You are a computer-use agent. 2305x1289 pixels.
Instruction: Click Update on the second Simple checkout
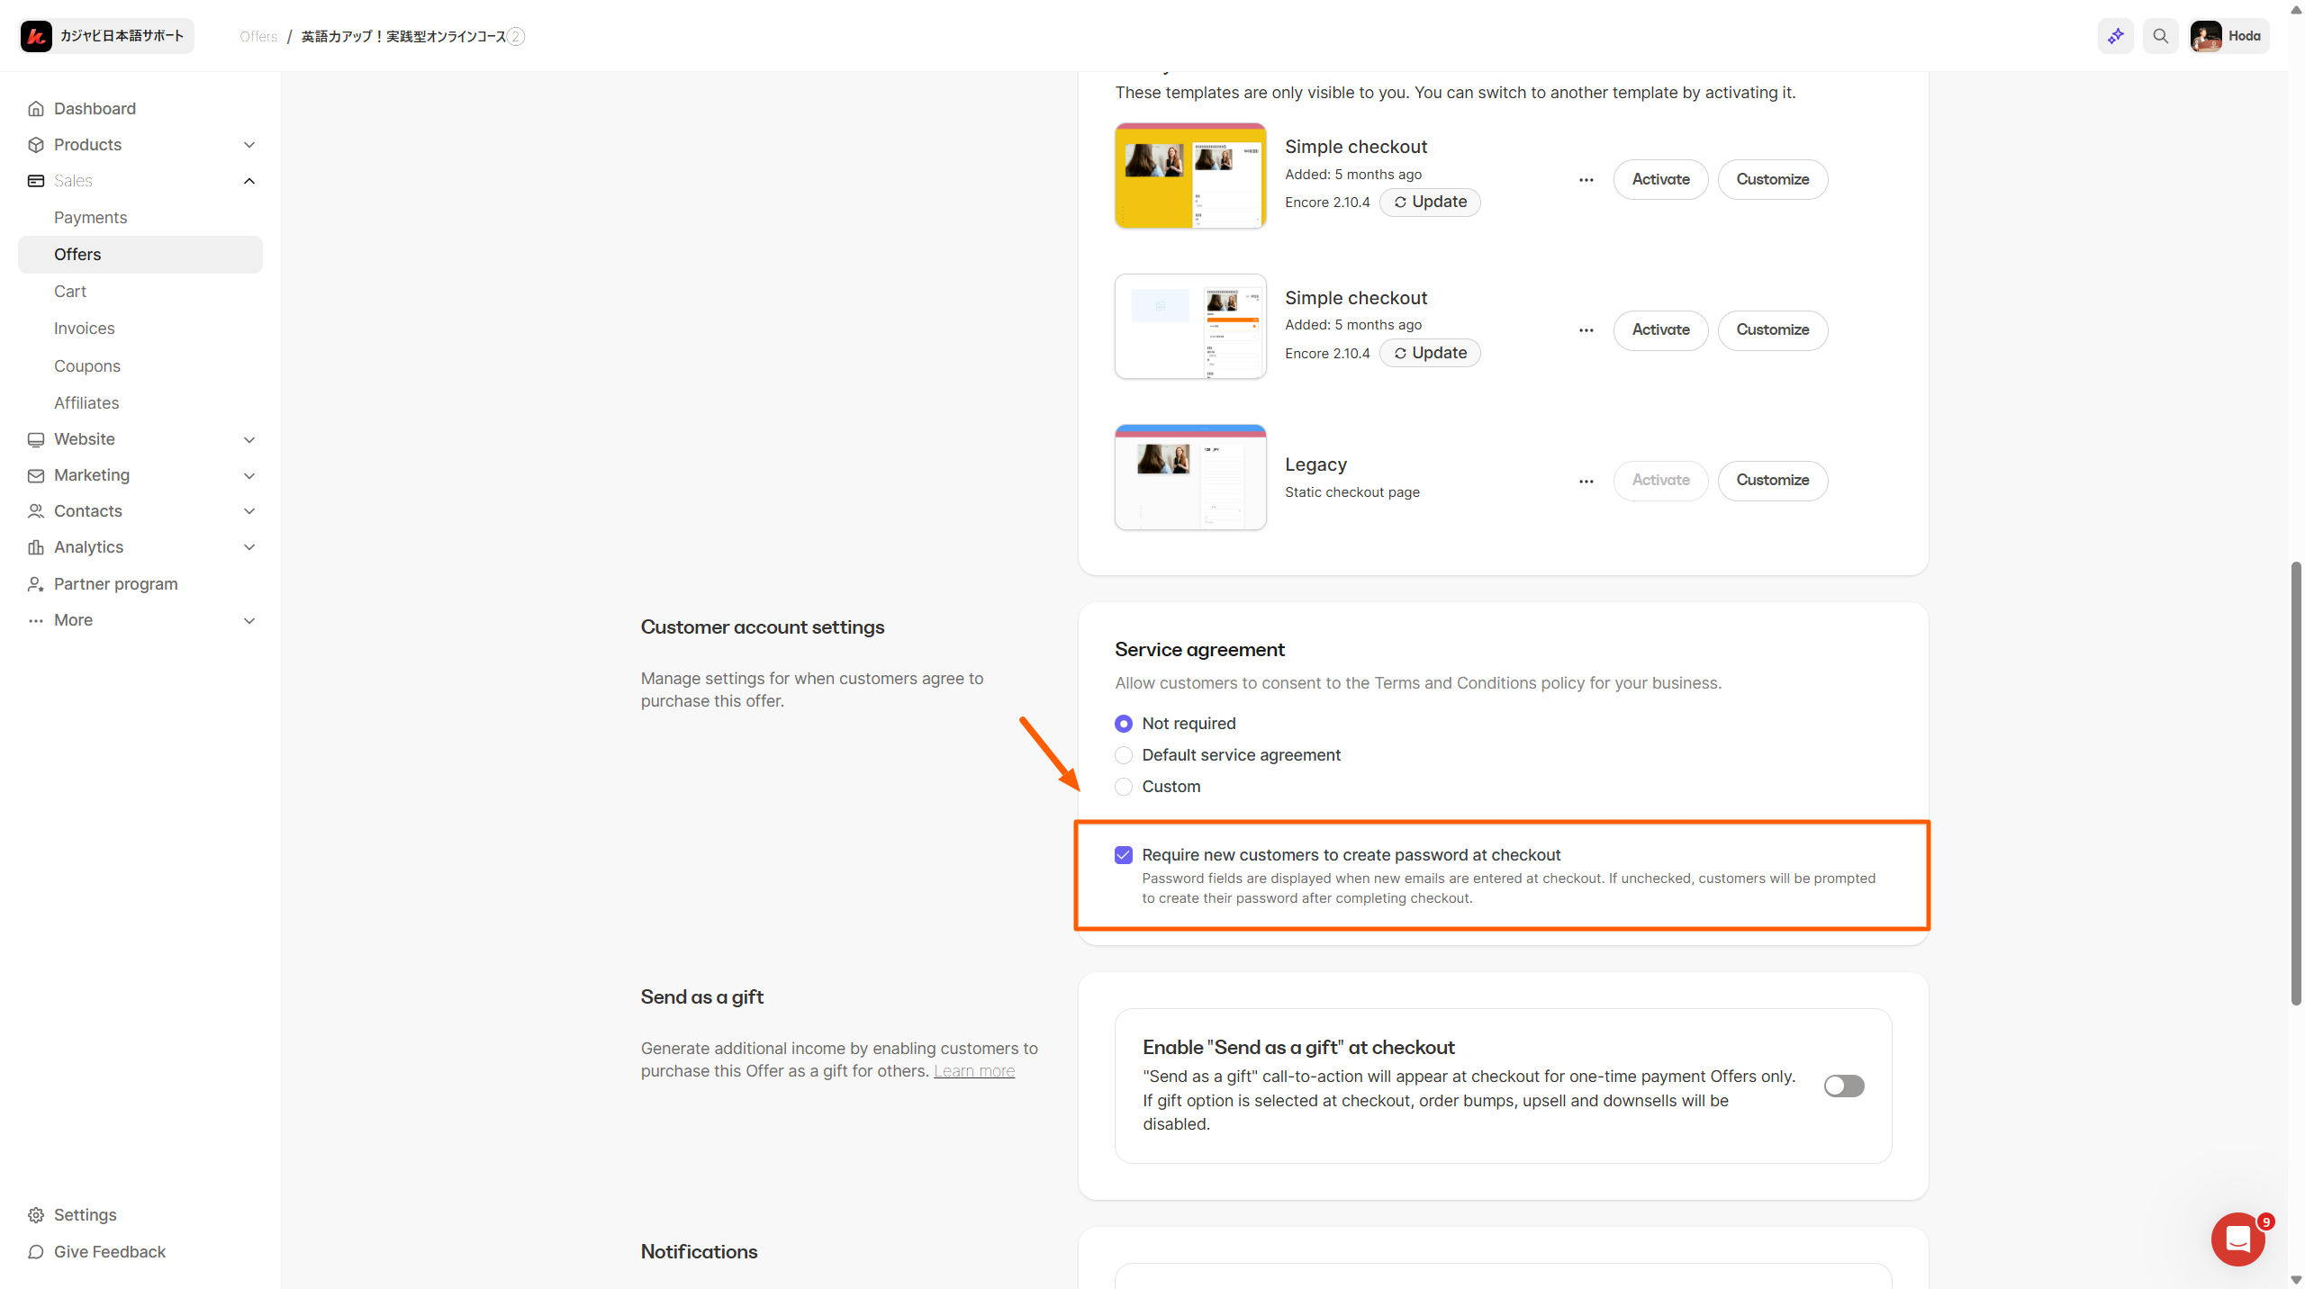(1430, 353)
